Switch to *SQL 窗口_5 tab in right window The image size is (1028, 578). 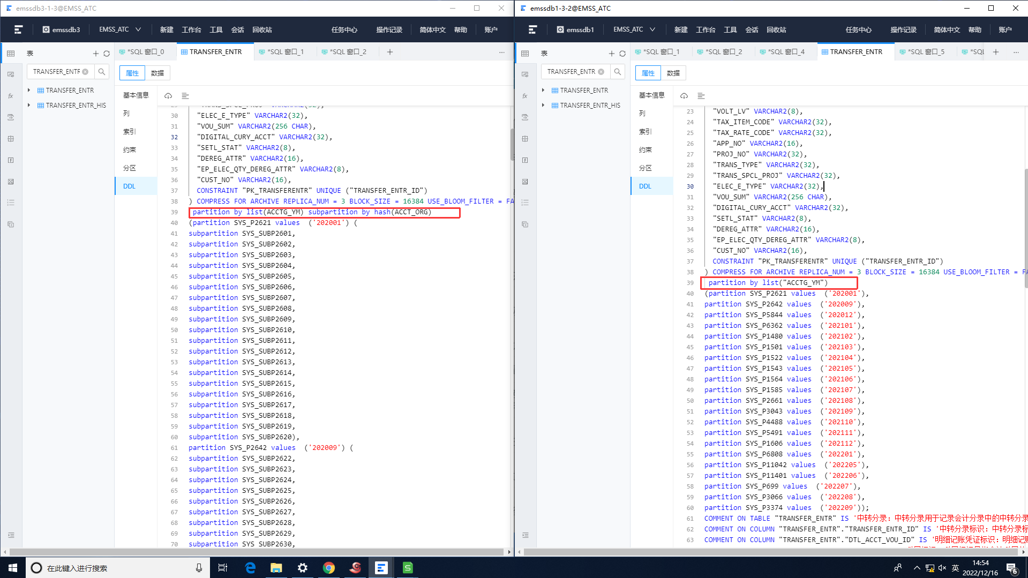(x=922, y=52)
